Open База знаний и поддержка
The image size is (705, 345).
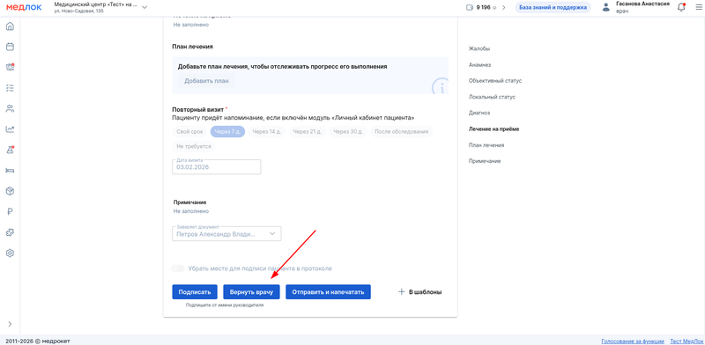[553, 8]
